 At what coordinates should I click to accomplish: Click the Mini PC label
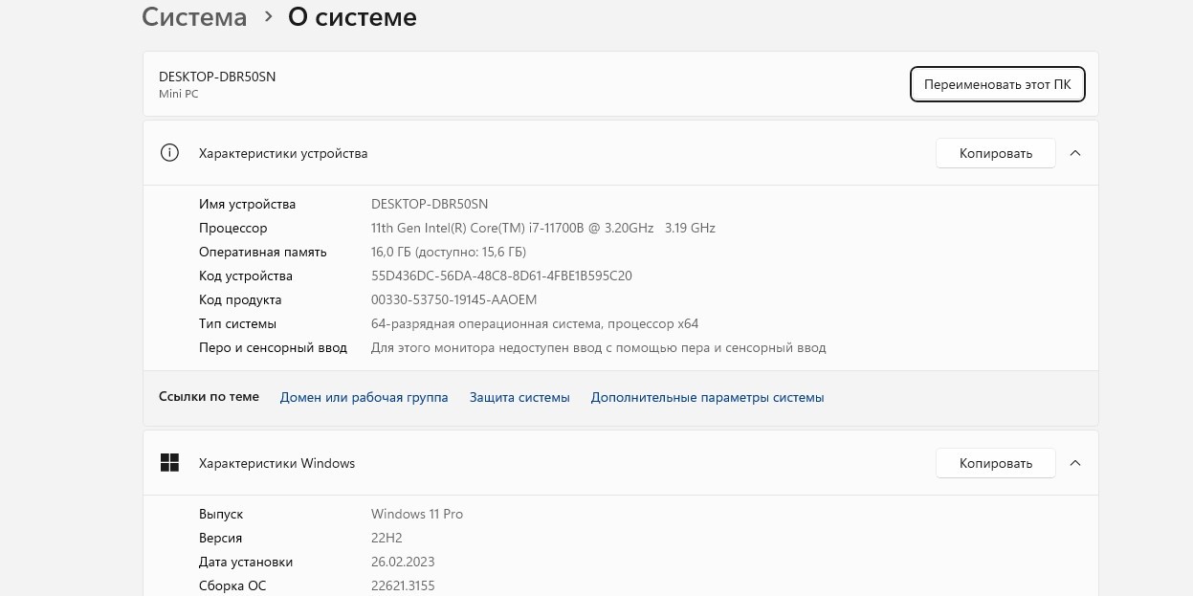pyautogui.click(x=179, y=94)
